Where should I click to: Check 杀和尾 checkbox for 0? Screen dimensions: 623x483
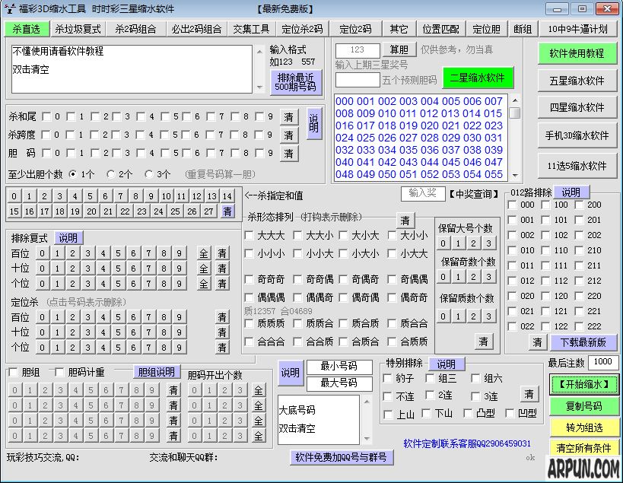tap(46, 116)
